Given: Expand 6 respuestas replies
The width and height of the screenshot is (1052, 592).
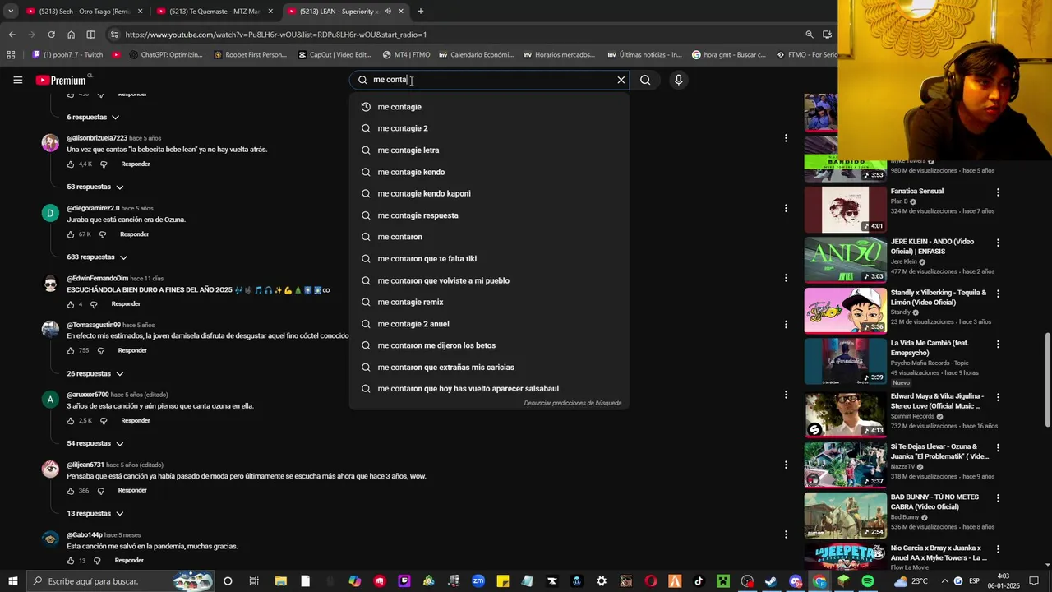Looking at the screenshot, I should [x=93, y=118].
